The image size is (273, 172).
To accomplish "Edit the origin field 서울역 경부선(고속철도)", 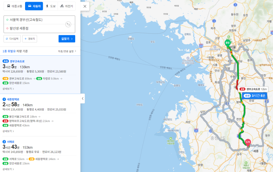I will click(35, 20).
